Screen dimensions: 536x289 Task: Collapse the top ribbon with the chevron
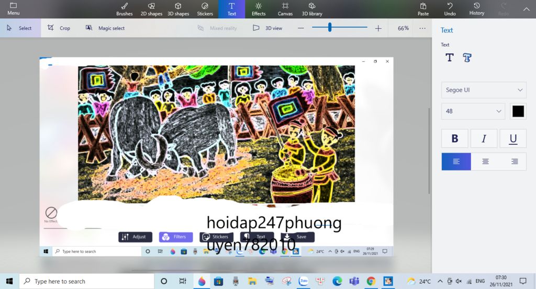(x=526, y=9)
